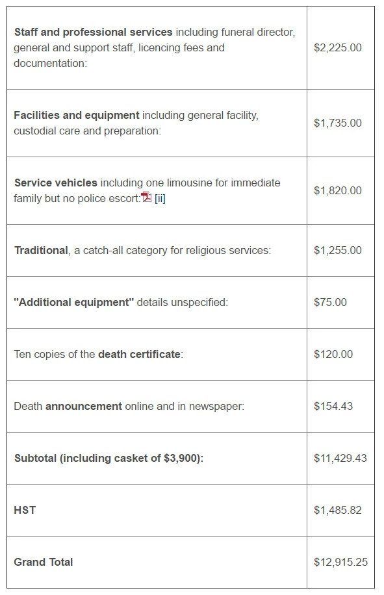Select the Service vehicles bold text
The width and height of the screenshot is (384, 595).
[56, 183]
